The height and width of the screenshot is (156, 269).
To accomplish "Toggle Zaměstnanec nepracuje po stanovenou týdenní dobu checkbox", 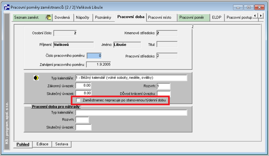I will tap(78, 100).
